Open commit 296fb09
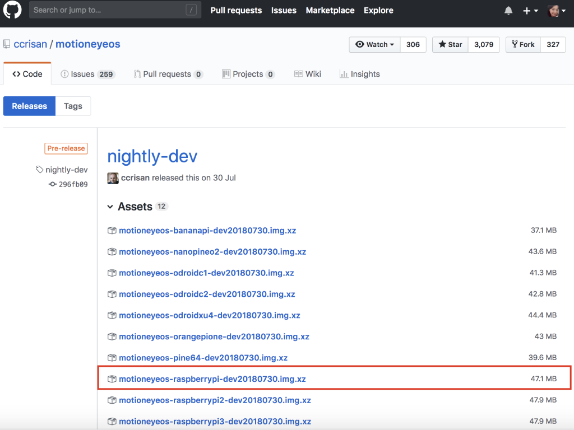The image size is (574, 430). 73,184
